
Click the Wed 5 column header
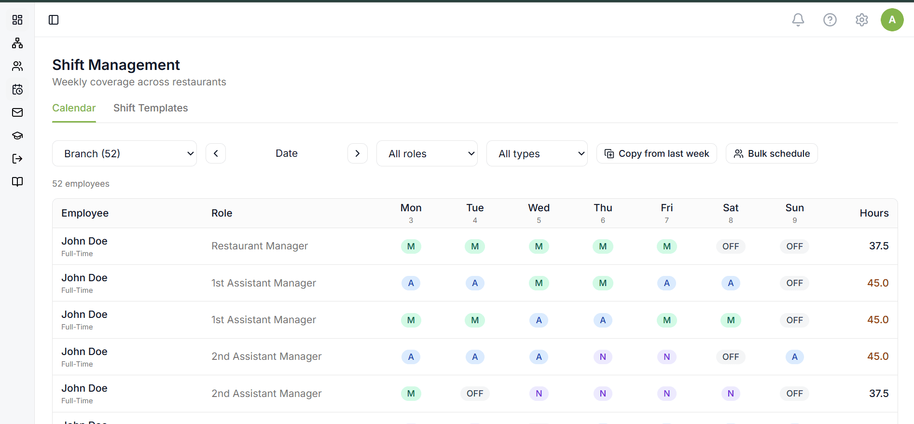539,213
